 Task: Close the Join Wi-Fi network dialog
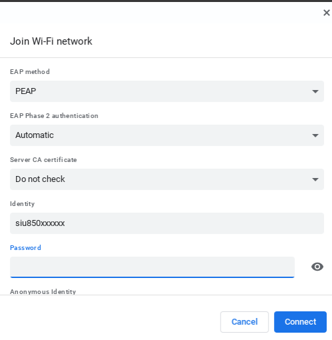(x=327, y=13)
